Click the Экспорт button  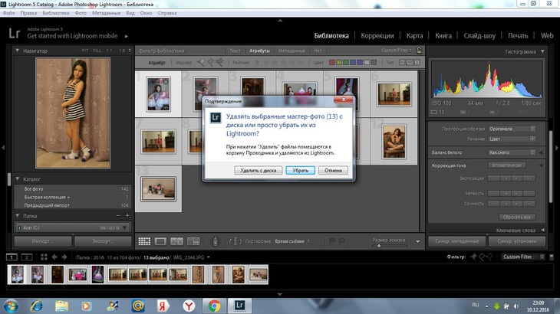click(x=103, y=241)
